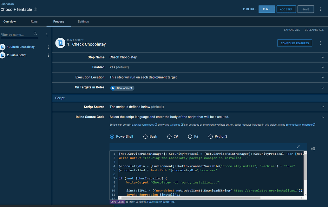Open the step filter options kebab menu
328x207 pixels.
47,35
